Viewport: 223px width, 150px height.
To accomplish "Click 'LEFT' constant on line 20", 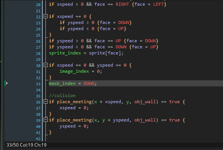I will click(158, 4).
